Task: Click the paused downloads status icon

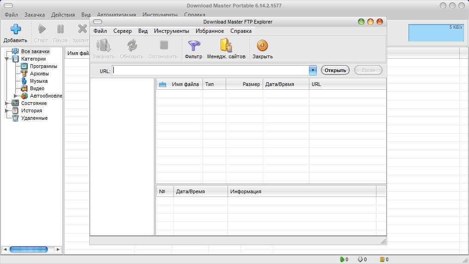Action: (382, 259)
